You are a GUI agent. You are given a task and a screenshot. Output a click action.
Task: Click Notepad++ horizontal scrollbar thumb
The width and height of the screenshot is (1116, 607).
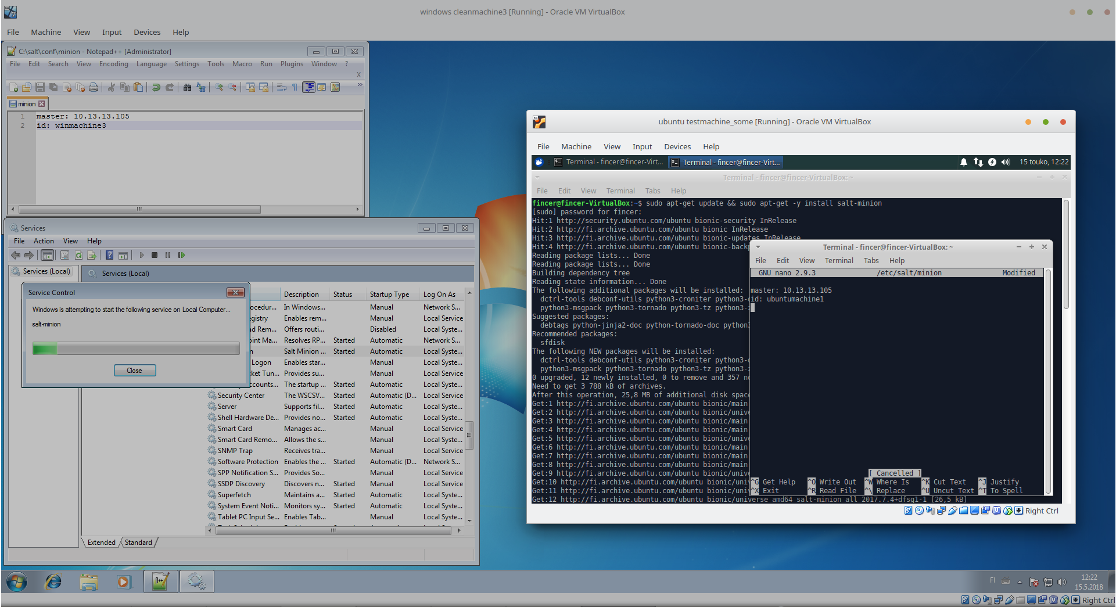[x=139, y=210]
